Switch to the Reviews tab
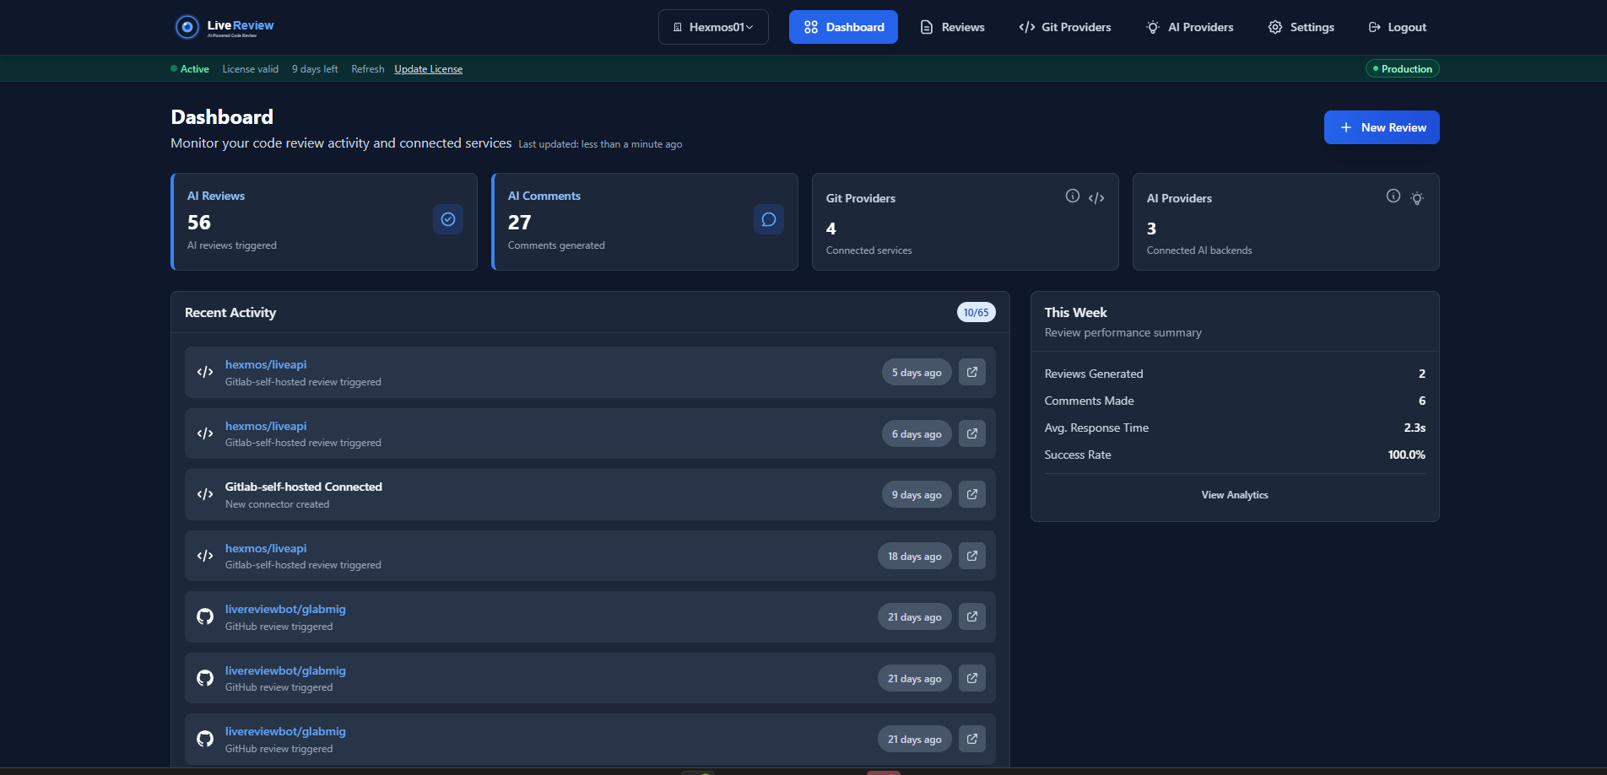Image resolution: width=1607 pixels, height=775 pixels. 951,26
